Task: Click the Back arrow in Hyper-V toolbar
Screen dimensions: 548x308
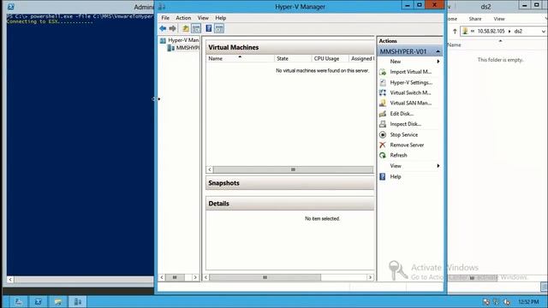Action: pos(163,28)
